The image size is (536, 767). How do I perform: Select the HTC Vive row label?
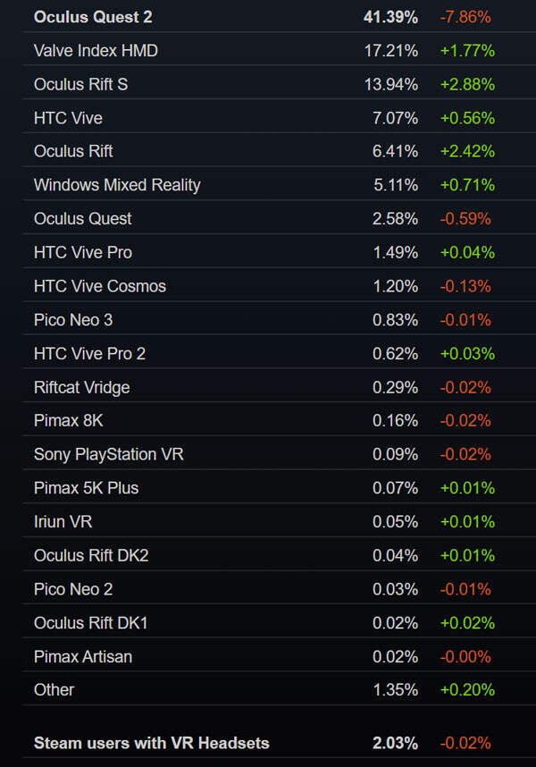click(68, 118)
